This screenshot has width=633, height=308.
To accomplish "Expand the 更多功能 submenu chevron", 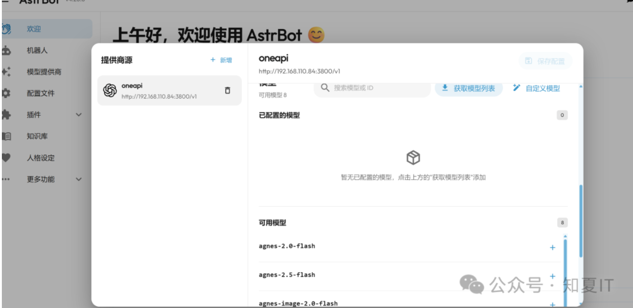I will pos(79,179).
